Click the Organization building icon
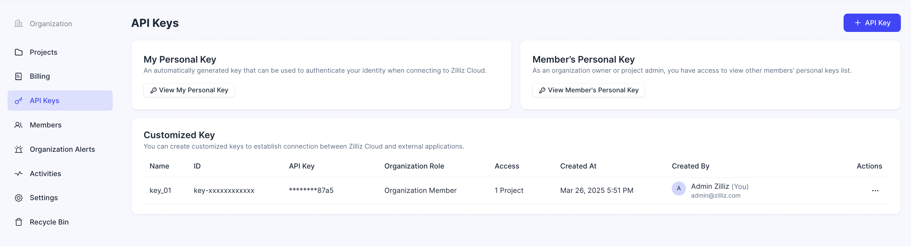Viewport: 911px width, 246px height. (18, 24)
